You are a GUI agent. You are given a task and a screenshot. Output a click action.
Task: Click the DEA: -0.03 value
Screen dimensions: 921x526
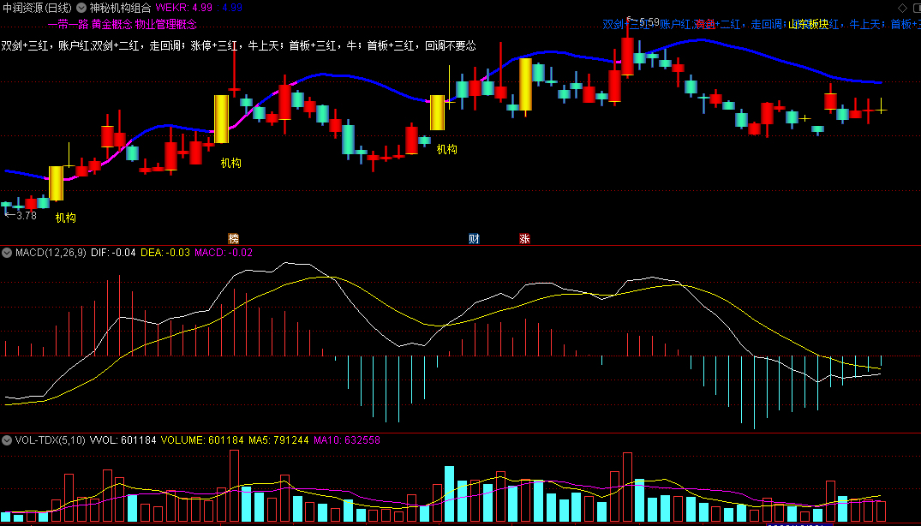[165, 253]
